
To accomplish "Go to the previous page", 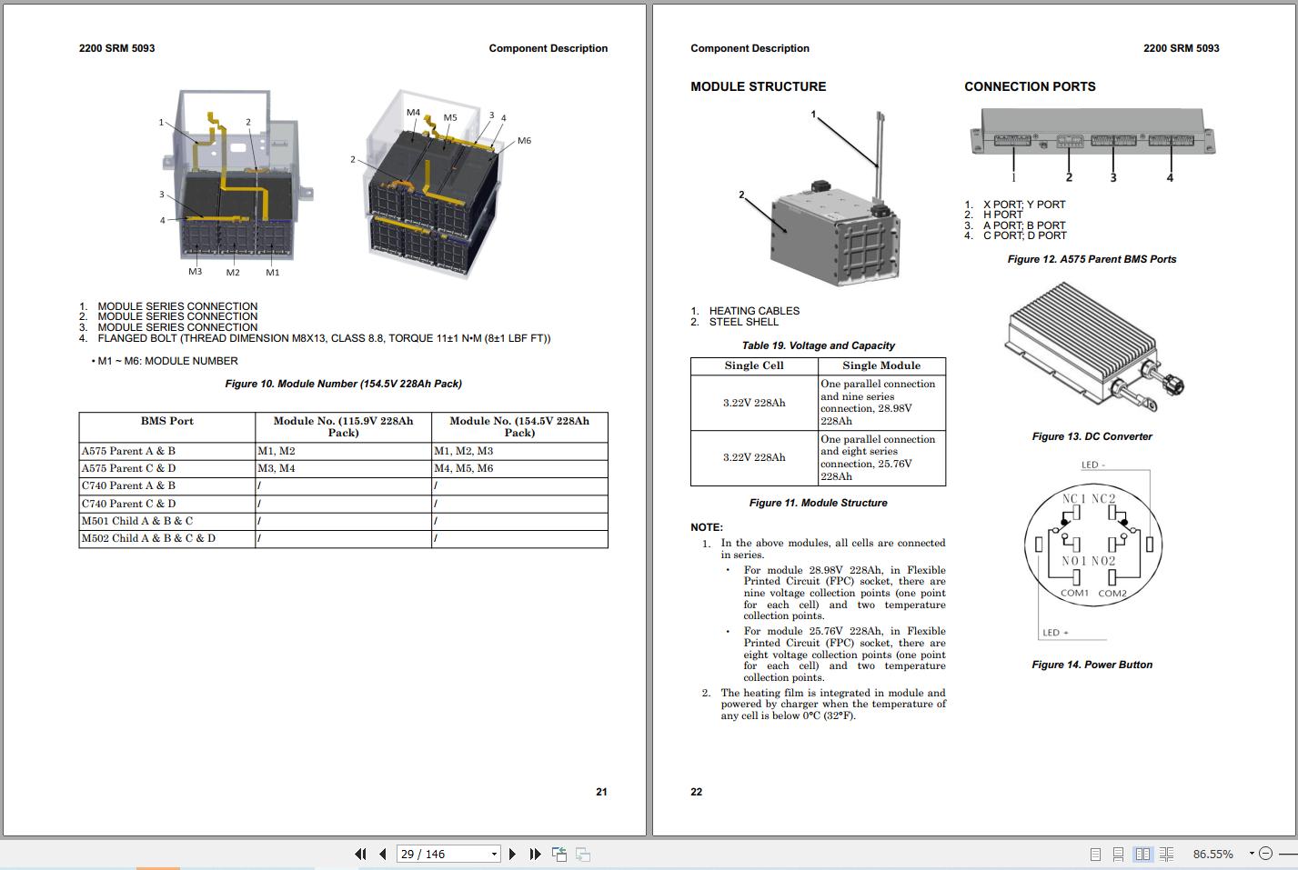I will pyautogui.click(x=383, y=854).
